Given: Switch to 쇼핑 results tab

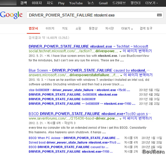Looking at the screenshot, I should tap(78, 29).
